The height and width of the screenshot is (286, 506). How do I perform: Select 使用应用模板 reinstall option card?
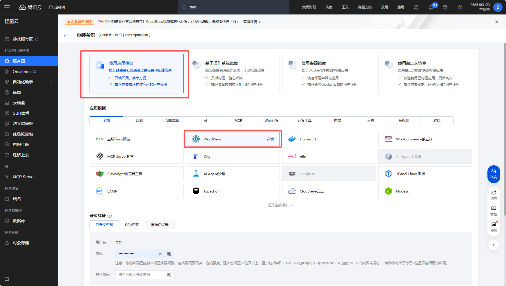137,74
